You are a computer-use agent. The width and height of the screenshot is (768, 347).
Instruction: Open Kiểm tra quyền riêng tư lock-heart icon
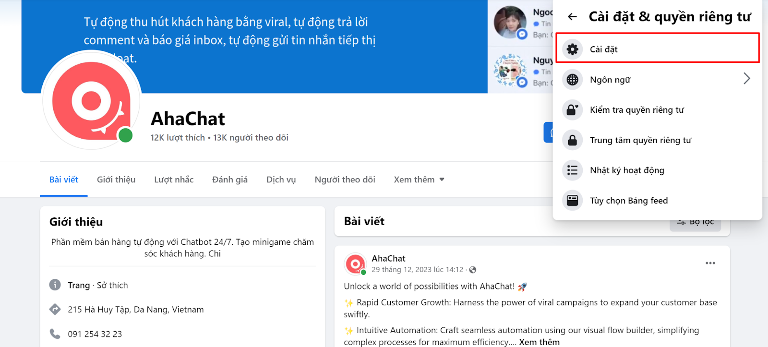pyautogui.click(x=572, y=110)
